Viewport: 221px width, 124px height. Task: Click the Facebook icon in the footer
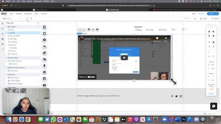[172, 96]
